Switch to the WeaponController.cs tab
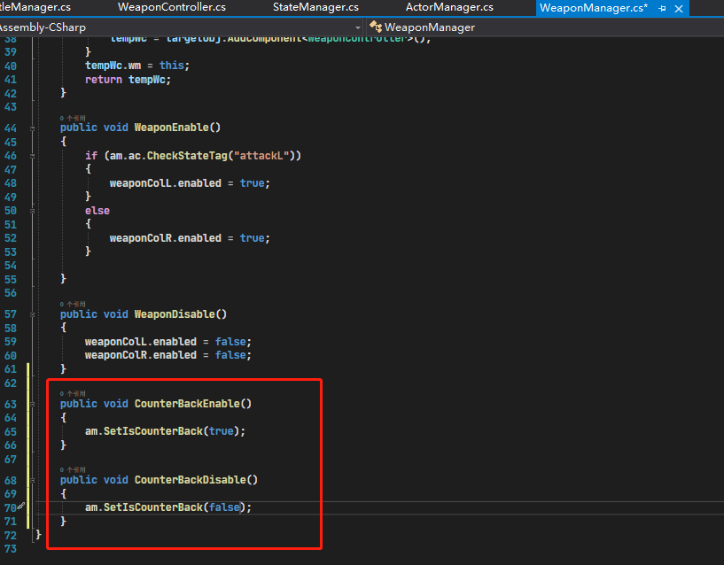724x565 pixels. [x=172, y=7]
